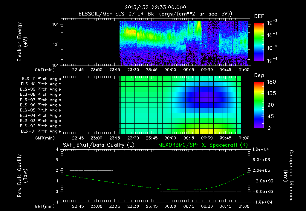Click the 4 tick on Raw Data Quality axis
Screen dimensions: 306x211
click(57, 149)
